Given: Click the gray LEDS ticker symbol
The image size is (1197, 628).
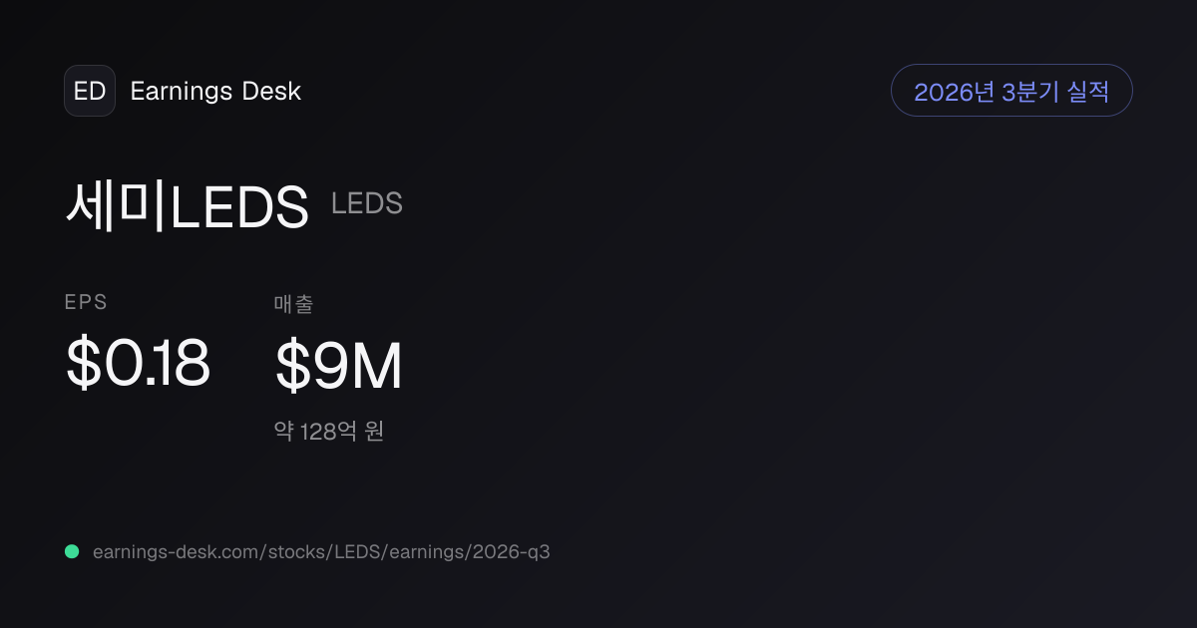Looking at the screenshot, I should [367, 203].
